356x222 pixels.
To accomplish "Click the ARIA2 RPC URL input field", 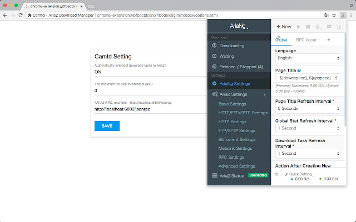I will pyautogui.click(x=151, y=109).
